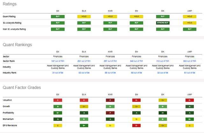This screenshot has width=204, height=133.
Task: Open BX sector rank 107 out of 701
Action: [x=58, y=61]
